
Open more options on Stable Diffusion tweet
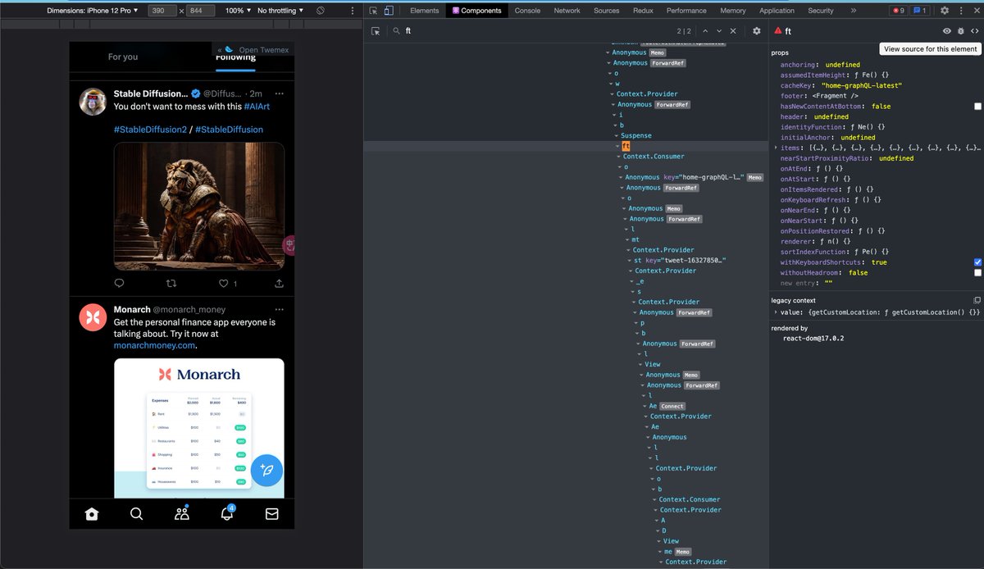tap(280, 93)
